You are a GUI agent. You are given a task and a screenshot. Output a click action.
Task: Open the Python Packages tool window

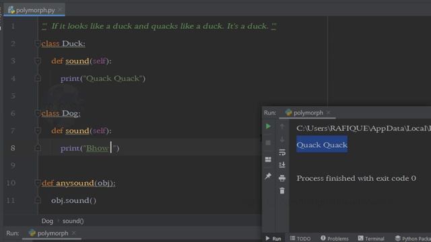click(413, 239)
